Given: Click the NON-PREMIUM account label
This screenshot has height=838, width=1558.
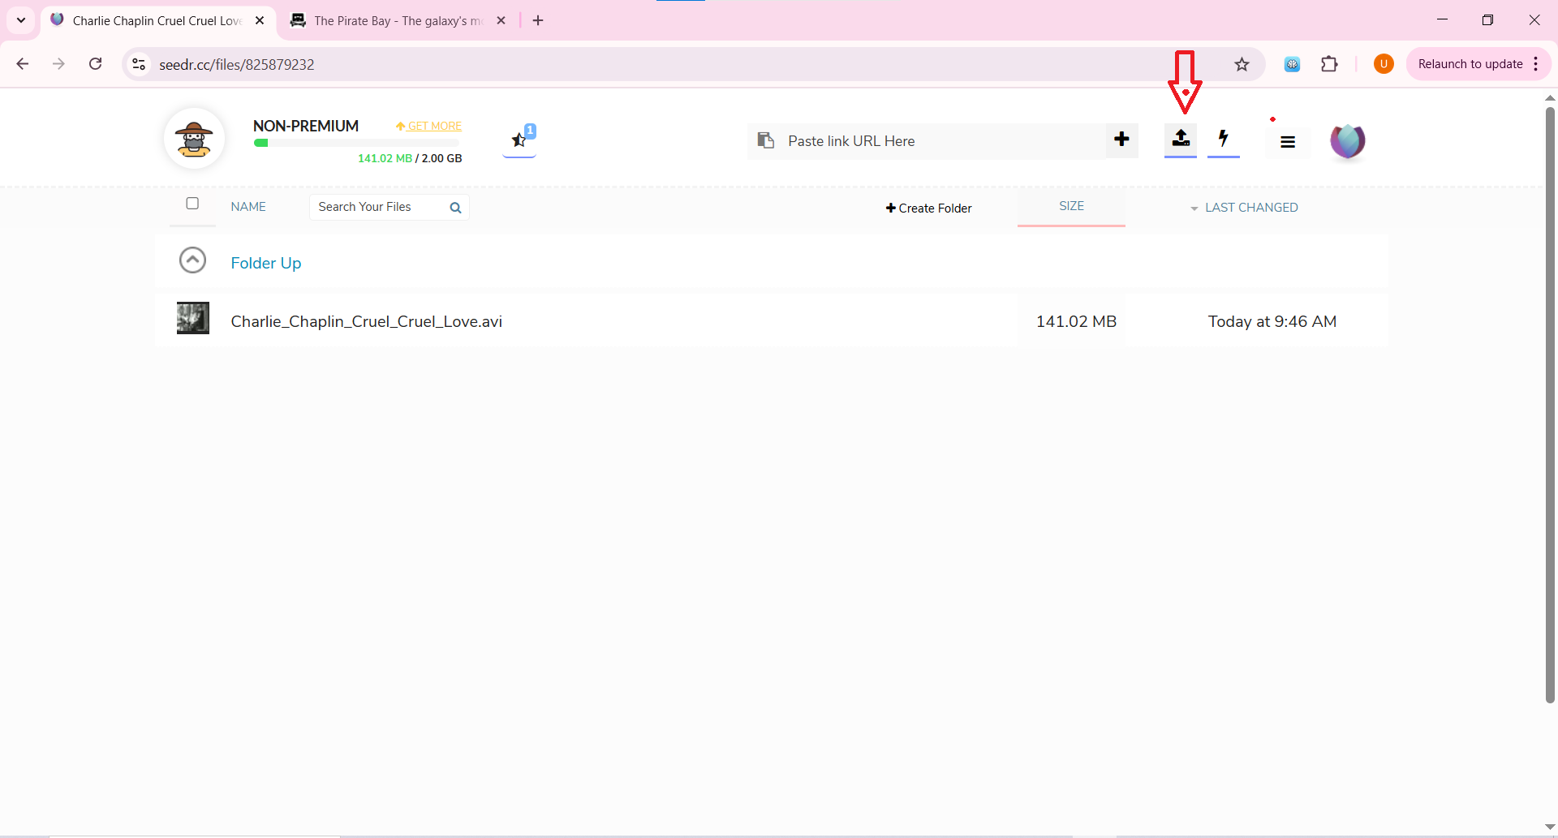Looking at the screenshot, I should coord(306,126).
